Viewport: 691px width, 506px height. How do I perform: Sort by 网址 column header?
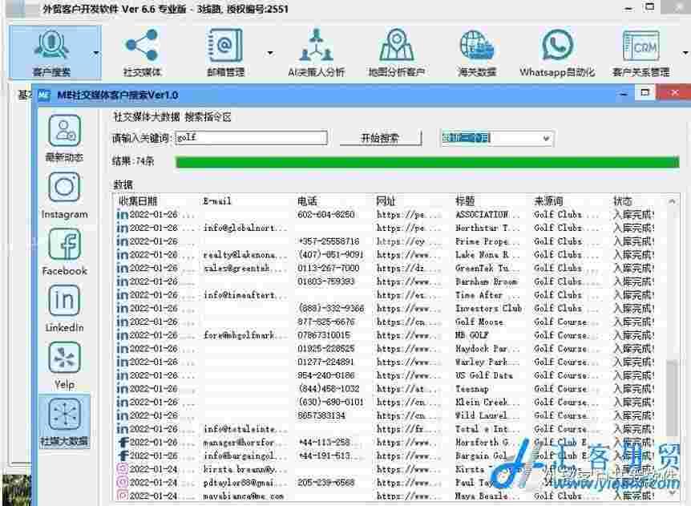tap(386, 201)
